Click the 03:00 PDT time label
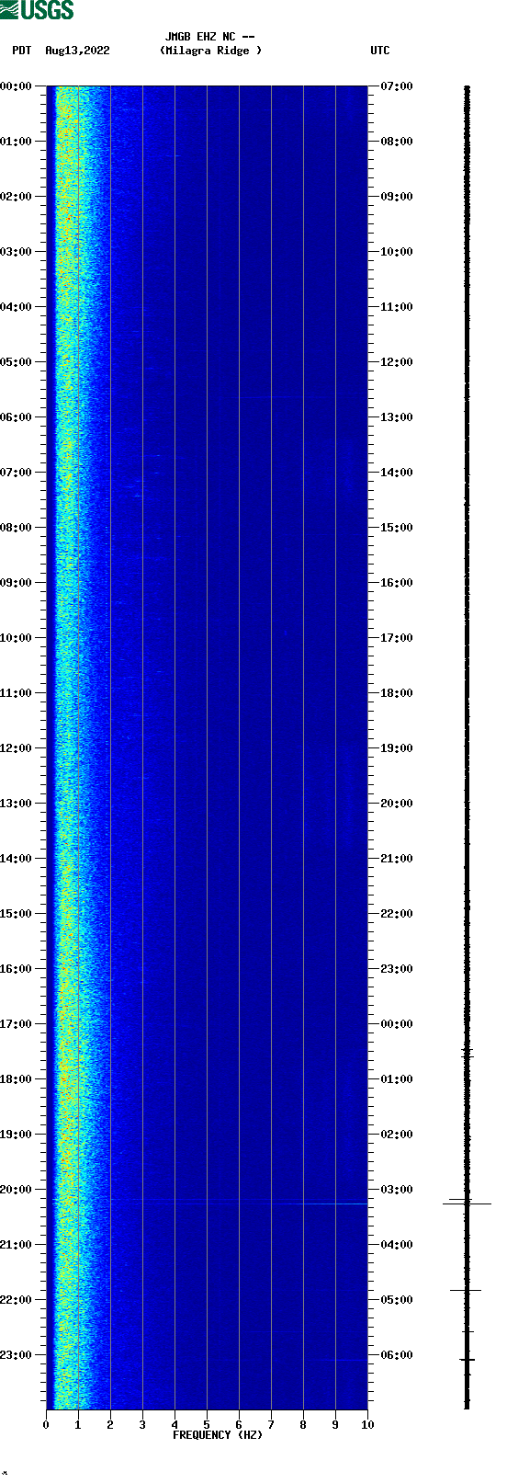Viewport: 507px width, 1483px height. pos(16,252)
